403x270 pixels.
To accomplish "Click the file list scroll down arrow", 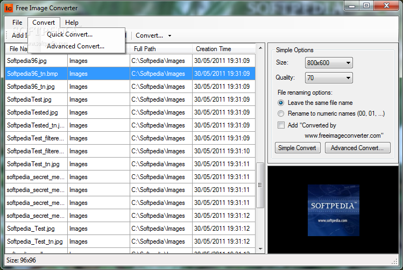I will pyautogui.click(x=260, y=248).
